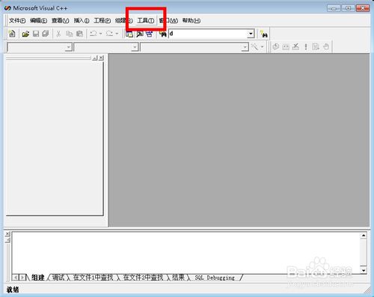This screenshot has height=297, width=374.
Task: Close the output panel with its X button
Action: tap(7, 234)
